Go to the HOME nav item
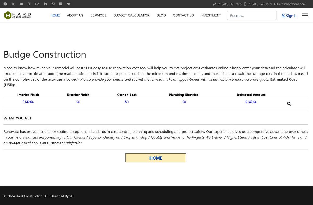This screenshot has height=205, width=313. [x=55, y=15]
